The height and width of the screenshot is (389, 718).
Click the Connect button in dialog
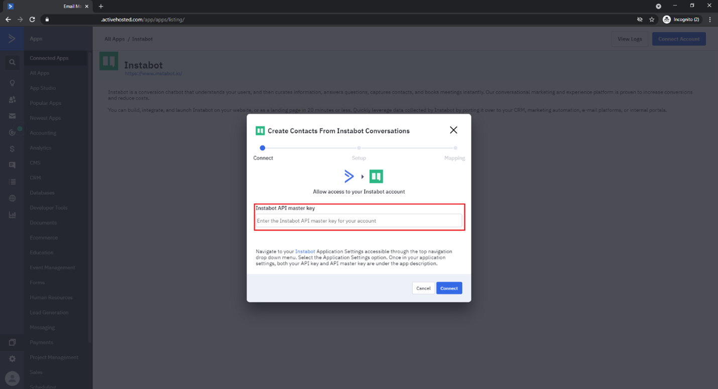tap(449, 288)
